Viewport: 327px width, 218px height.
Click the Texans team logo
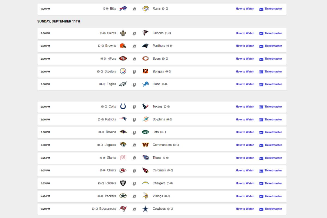tap(146, 107)
